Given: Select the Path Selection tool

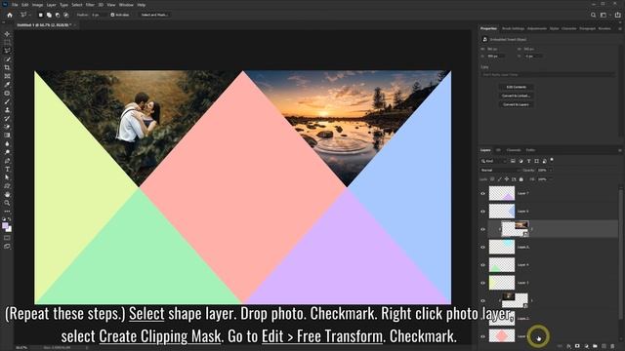Looking at the screenshot, I should click(x=7, y=177).
